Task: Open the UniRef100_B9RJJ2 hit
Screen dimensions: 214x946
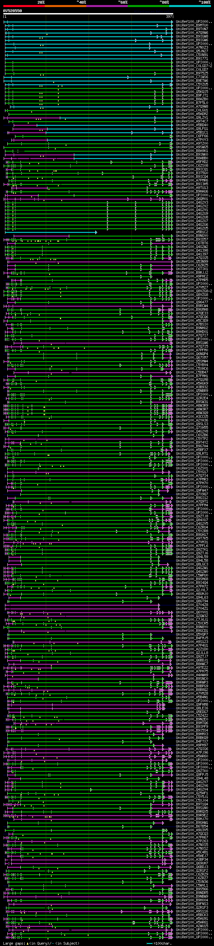Action: pyautogui.click(x=192, y=272)
